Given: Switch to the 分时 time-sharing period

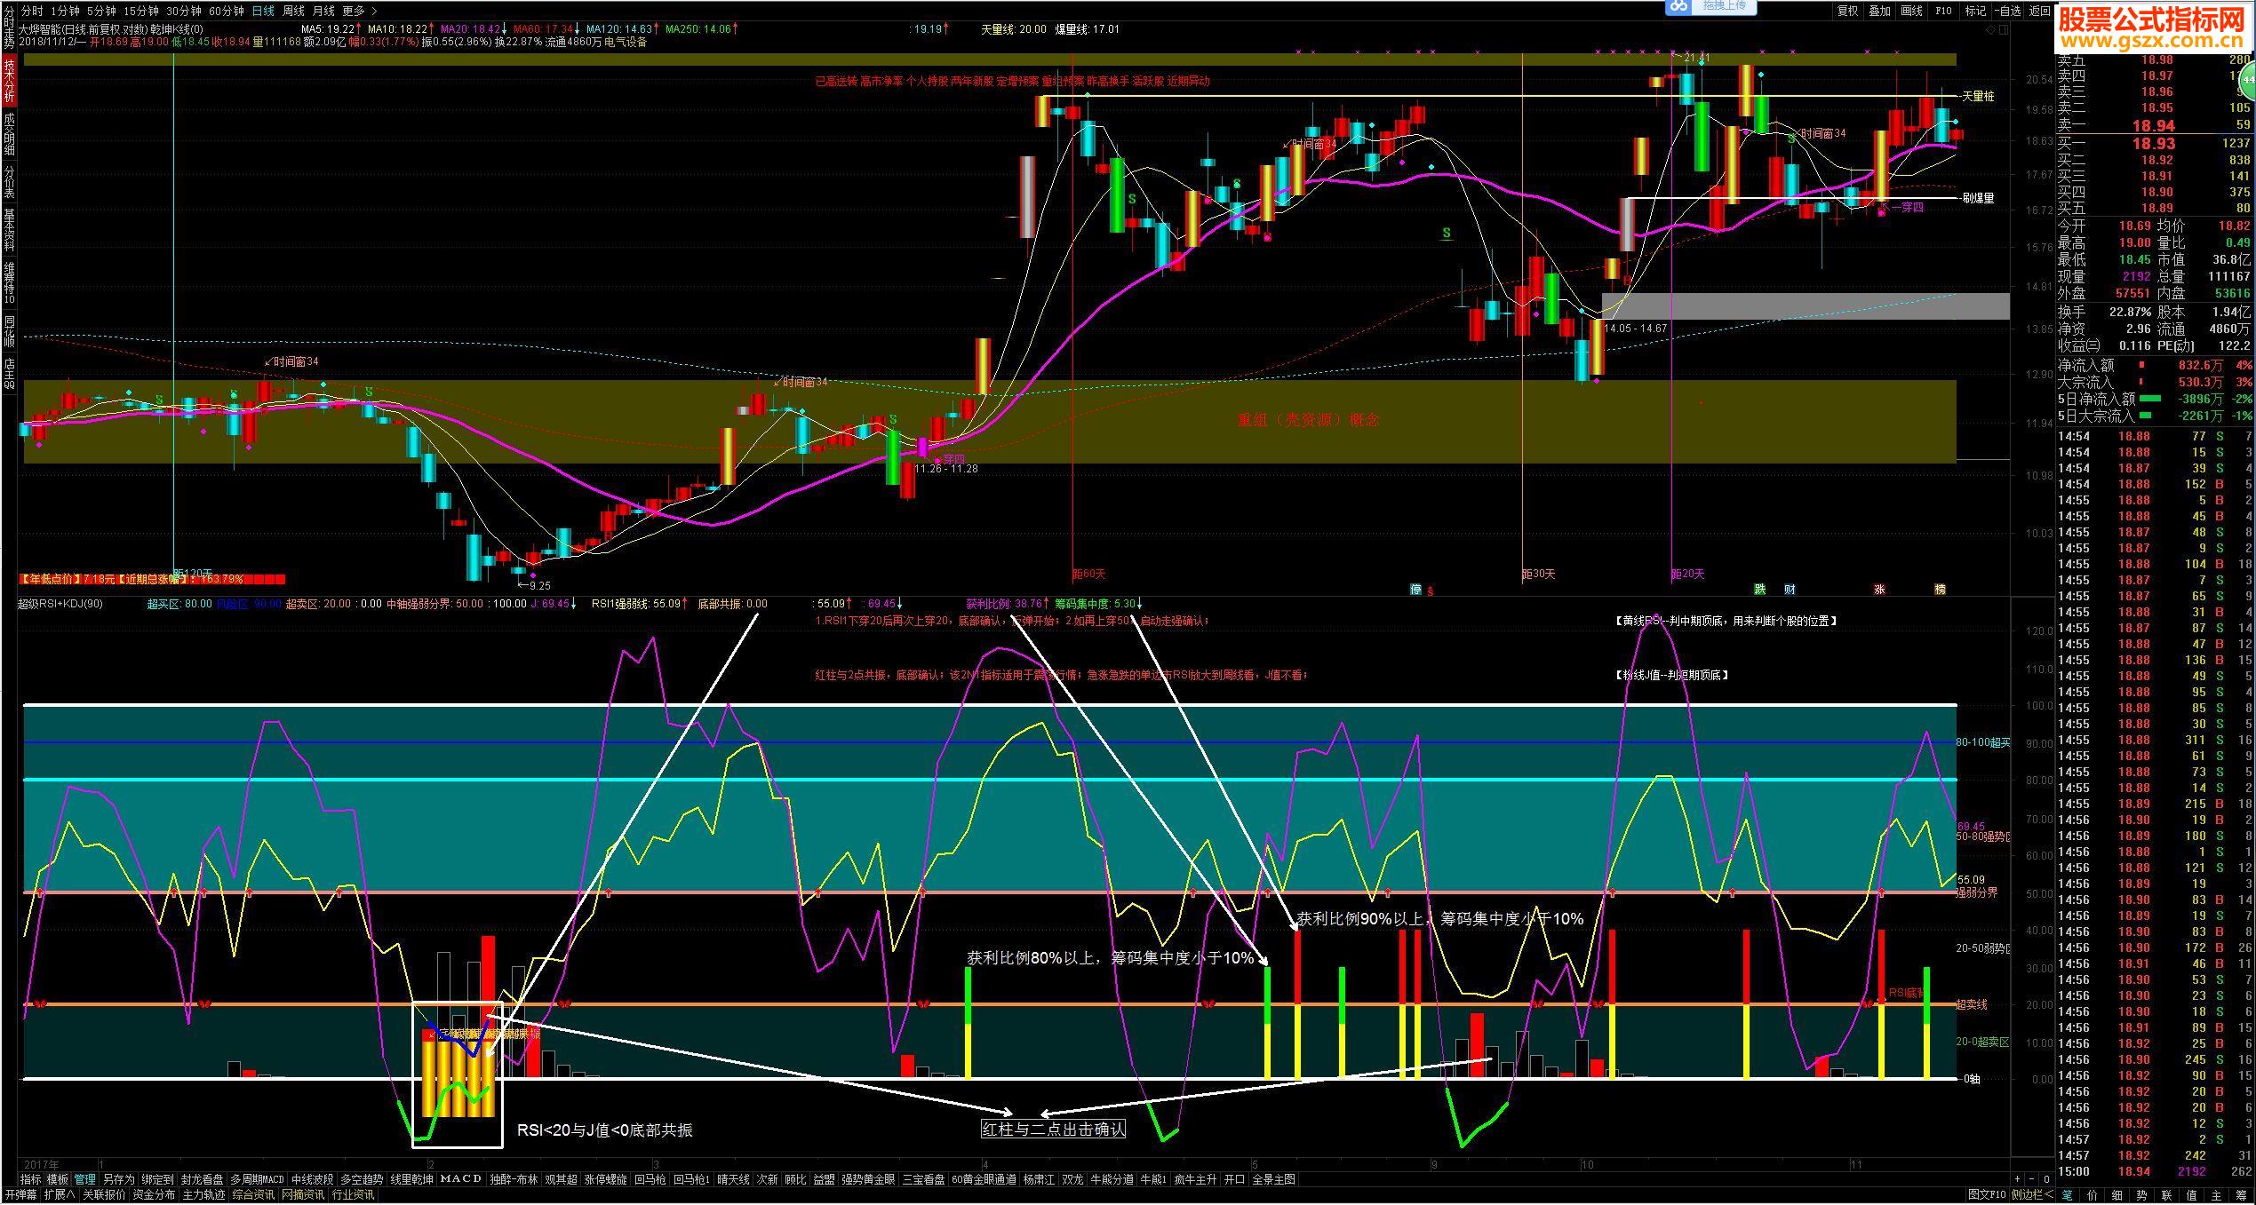Looking at the screenshot, I should [x=31, y=11].
